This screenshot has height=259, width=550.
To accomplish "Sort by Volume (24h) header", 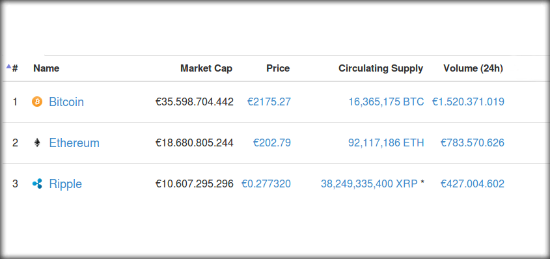I will point(473,68).
